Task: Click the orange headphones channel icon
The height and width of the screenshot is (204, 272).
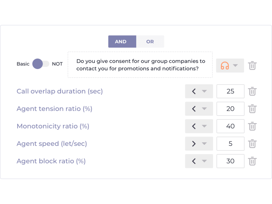Action: click(x=225, y=66)
